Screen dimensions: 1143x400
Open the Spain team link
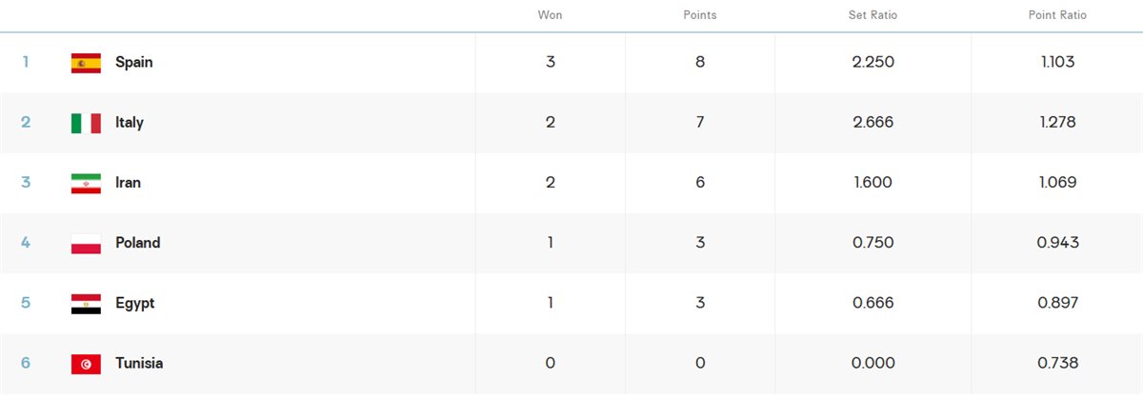134,63
